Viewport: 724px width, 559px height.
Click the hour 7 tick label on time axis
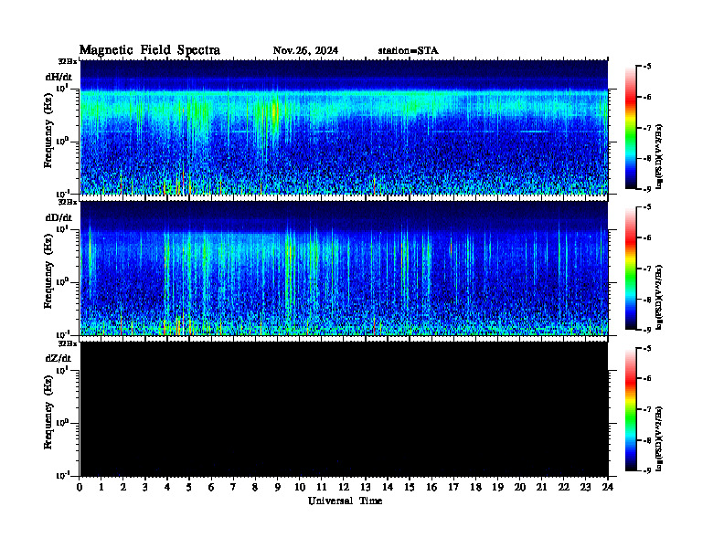point(233,487)
